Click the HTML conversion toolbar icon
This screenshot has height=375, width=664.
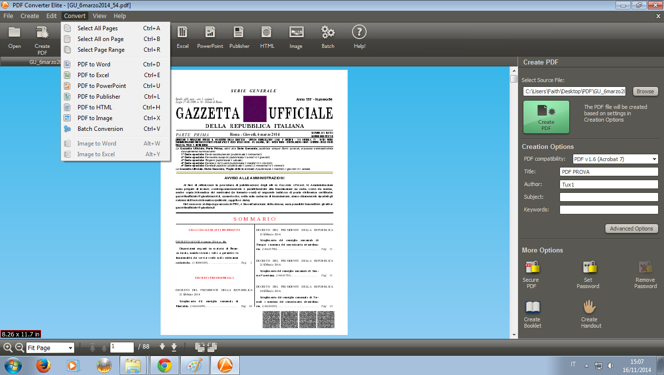[x=267, y=37]
